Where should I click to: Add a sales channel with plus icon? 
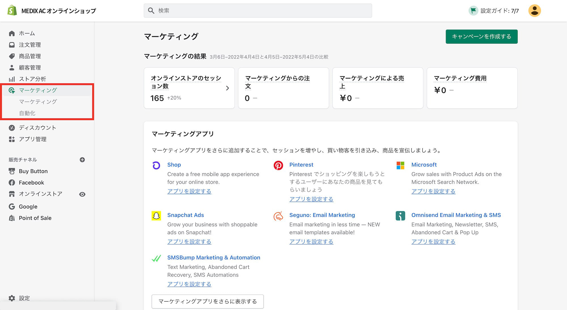pos(82,160)
